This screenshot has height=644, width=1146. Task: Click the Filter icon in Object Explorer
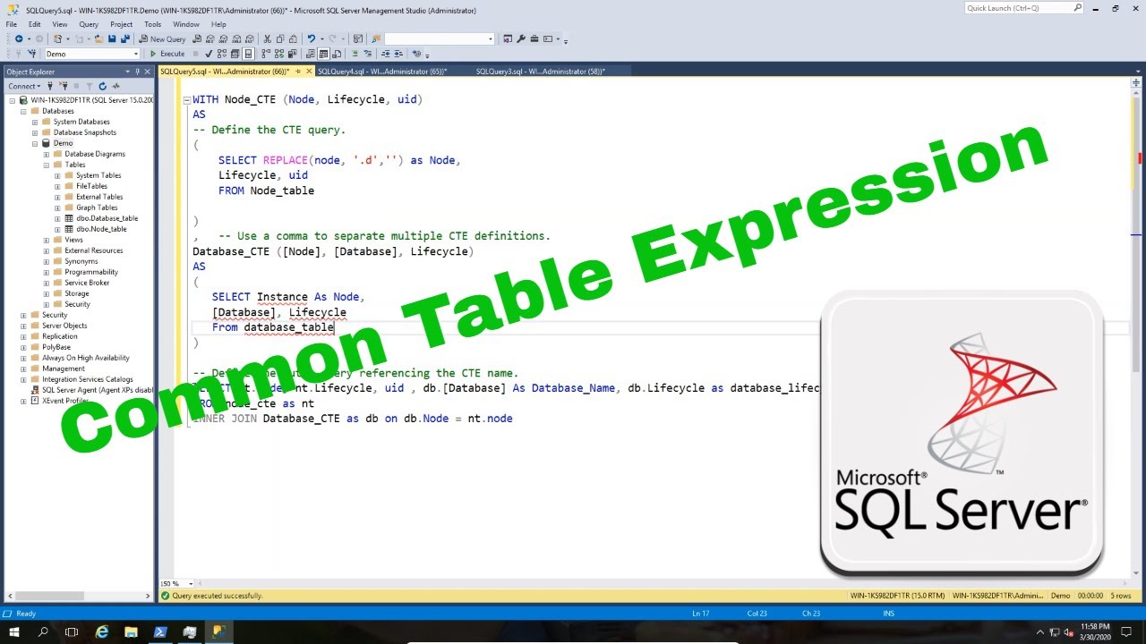(x=90, y=86)
